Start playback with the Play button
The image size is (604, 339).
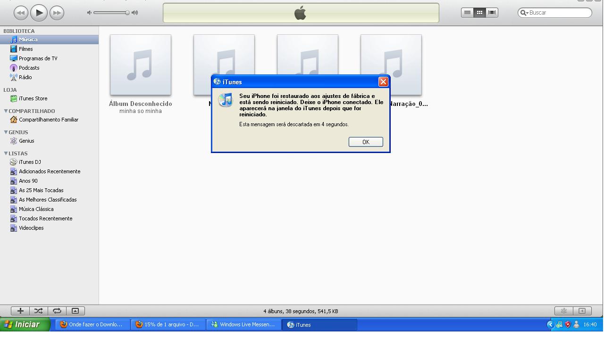[39, 13]
